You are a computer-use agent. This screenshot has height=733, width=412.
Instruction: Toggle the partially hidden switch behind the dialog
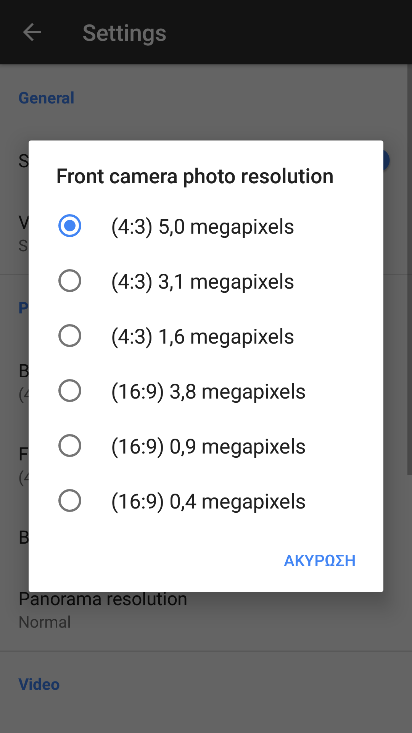[x=386, y=160]
